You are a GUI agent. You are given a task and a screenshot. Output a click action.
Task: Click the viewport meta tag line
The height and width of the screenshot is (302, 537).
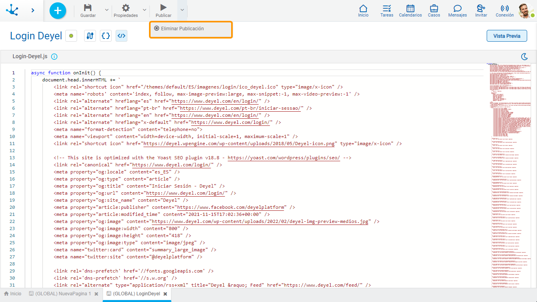point(176,136)
